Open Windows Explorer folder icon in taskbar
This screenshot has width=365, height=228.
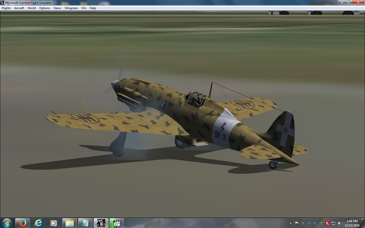(69, 223)
